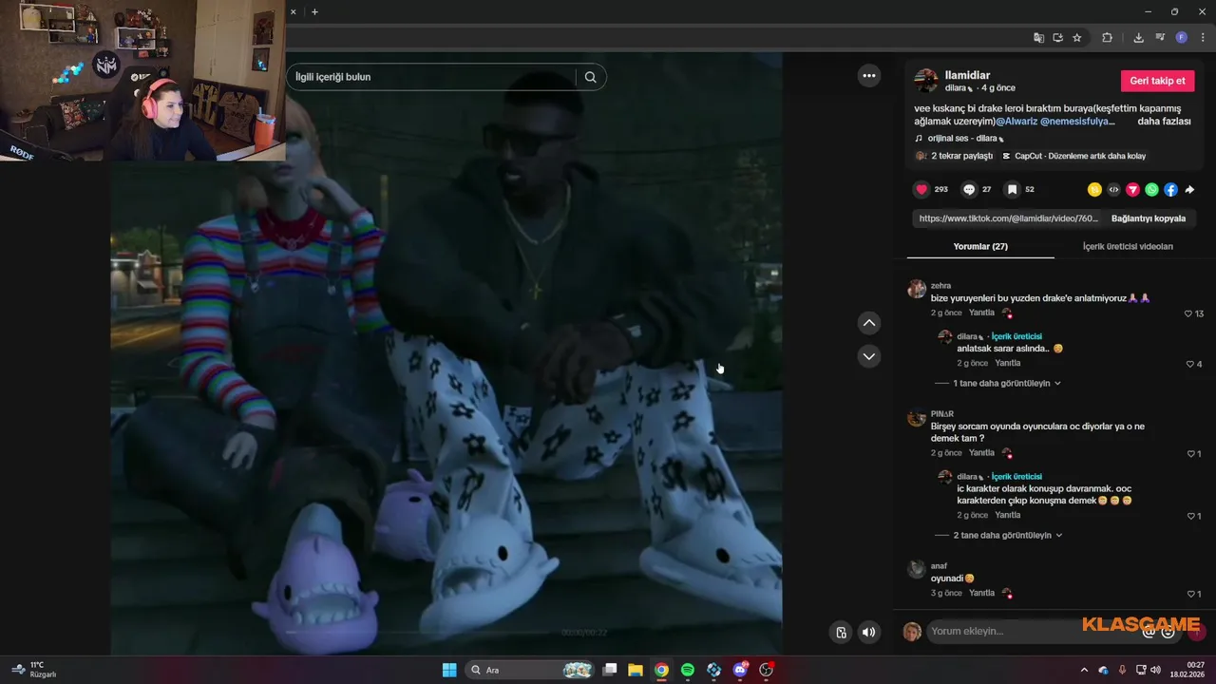The height and width of the screenshot is (684, 1216).
Task: Like the video with the heart icon
Action: point(921,189)
